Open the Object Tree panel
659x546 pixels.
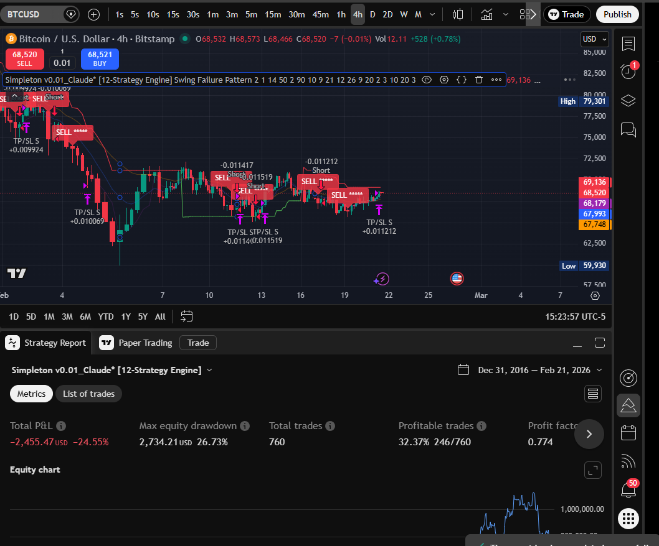click(x=628, y=100)
